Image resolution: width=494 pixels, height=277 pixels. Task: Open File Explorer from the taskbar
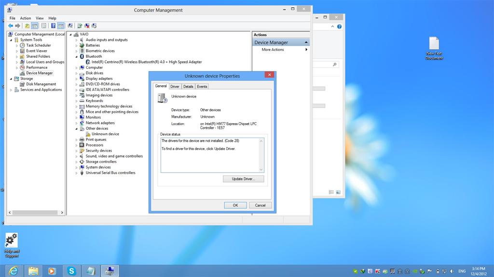pyautogui.click(x=33, y=271)
